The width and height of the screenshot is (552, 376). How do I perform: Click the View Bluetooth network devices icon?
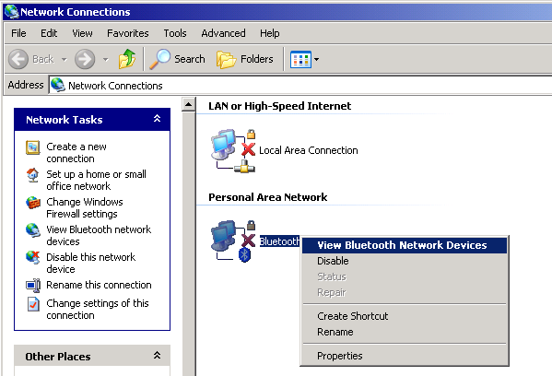point(33,230)
